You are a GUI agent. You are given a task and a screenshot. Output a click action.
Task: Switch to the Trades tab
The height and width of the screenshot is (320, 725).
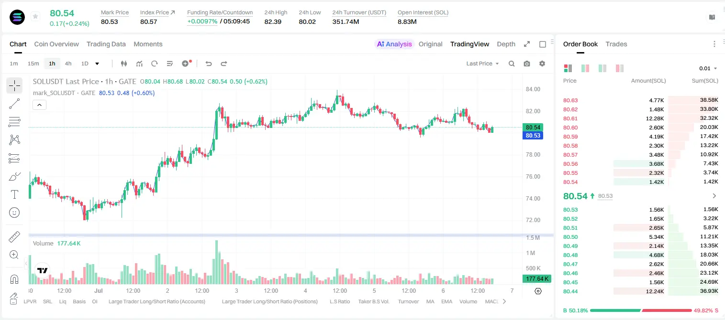616,44
